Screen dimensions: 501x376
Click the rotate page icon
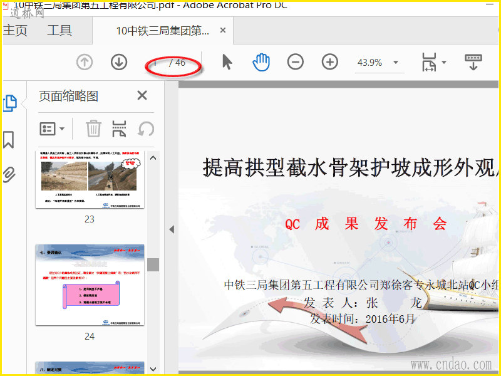(146, 129)
